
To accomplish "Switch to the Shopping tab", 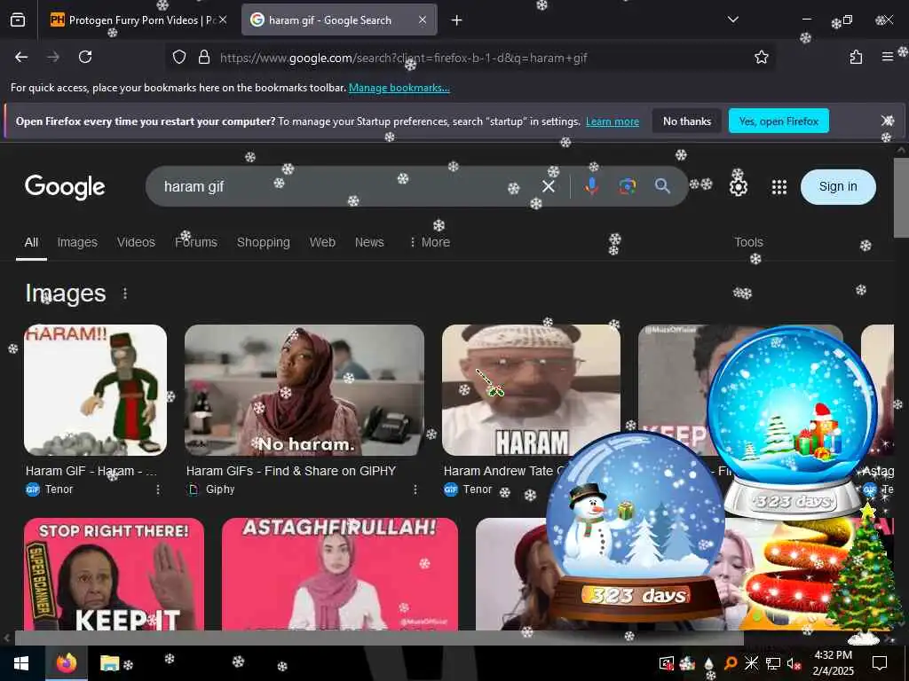I will (x=263, y=242).
